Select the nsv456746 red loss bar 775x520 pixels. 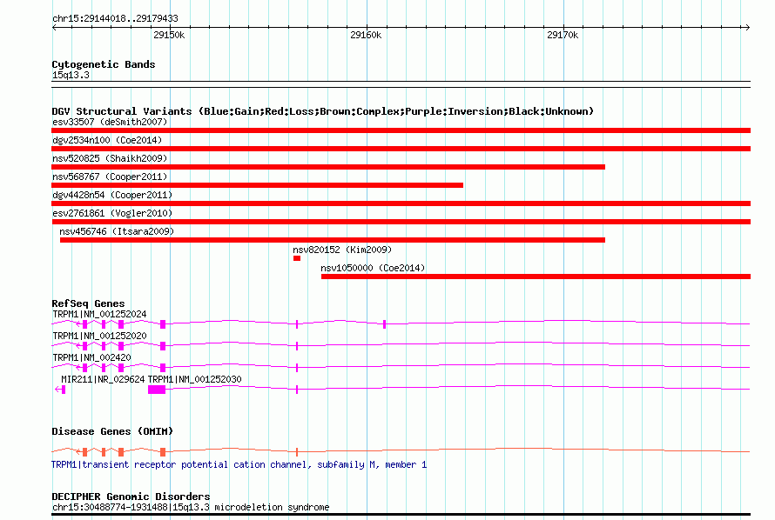[333, 240]
